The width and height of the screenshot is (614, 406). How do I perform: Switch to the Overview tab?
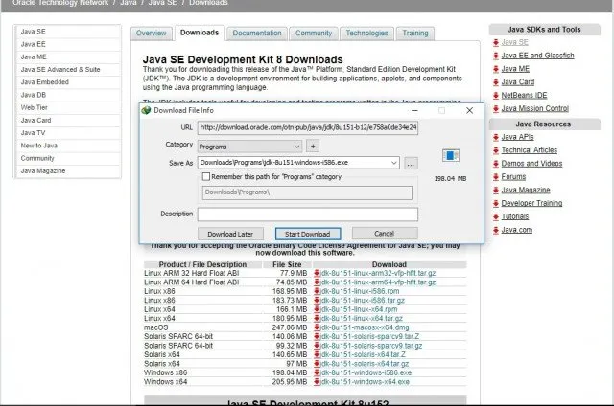point(152,34)
